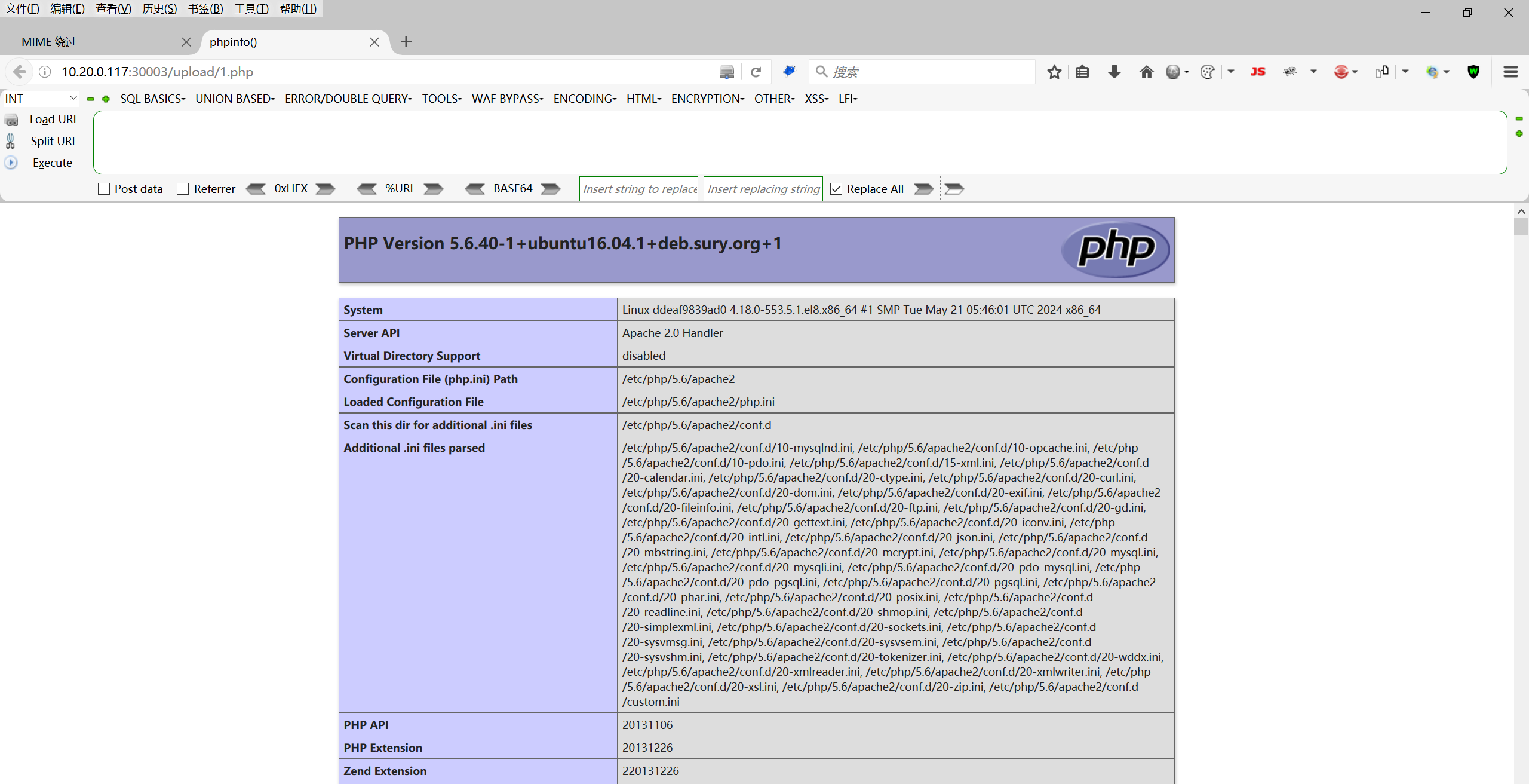The image size is (1529, 784).
Task: Click the Split URL scissors icon
Action: pyautogui.click(x=11, y=141)
